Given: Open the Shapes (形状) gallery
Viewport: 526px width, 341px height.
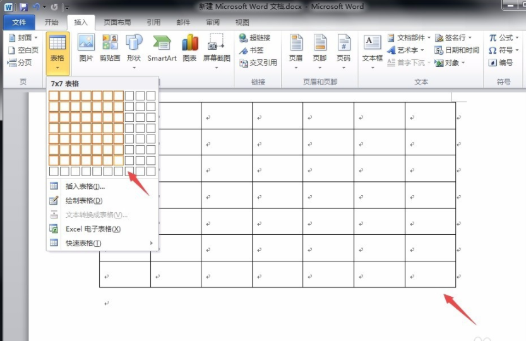Looking at the screenshot, I should [134, 51].
